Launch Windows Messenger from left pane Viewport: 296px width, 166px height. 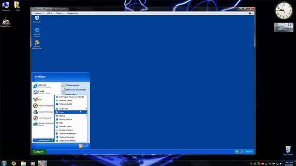[43, 112]
